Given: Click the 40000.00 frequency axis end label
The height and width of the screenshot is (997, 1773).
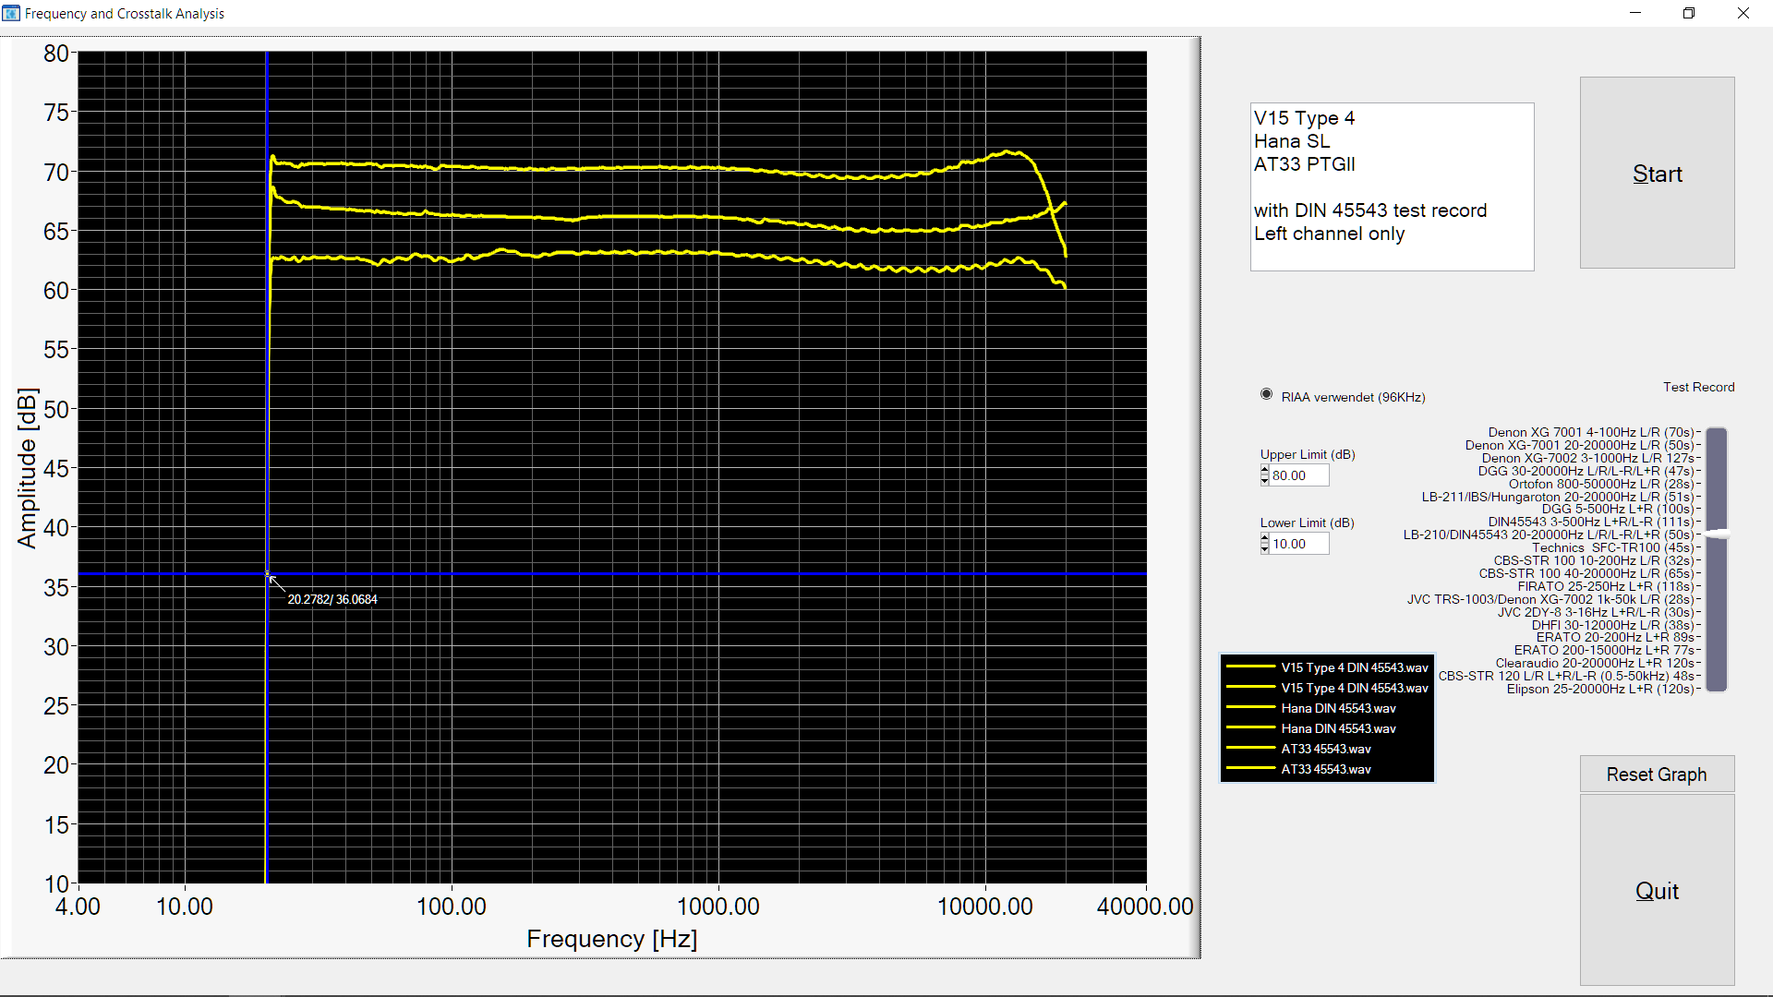Looking at the screenshot, I should click(1144, 907).
